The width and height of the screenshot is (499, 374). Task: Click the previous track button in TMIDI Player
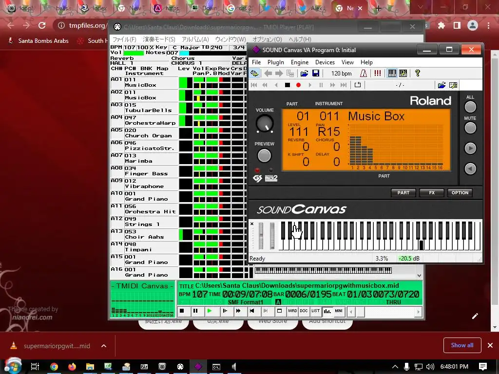[252, 311]
